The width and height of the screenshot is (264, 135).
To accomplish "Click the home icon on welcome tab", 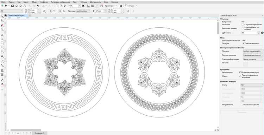I will click(6, 15).
